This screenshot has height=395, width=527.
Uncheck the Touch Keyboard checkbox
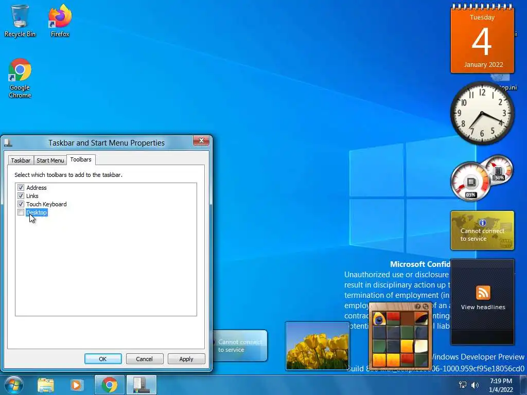tap(21, 204)
